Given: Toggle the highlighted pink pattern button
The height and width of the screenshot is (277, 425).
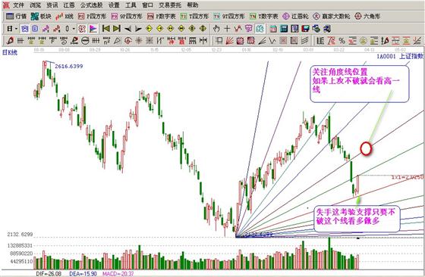Looking at the screenshot, I should [82, 28].
